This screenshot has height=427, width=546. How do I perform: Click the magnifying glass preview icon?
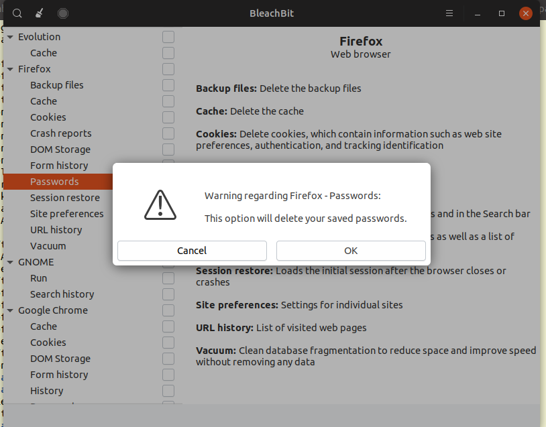tap(16, 13)
